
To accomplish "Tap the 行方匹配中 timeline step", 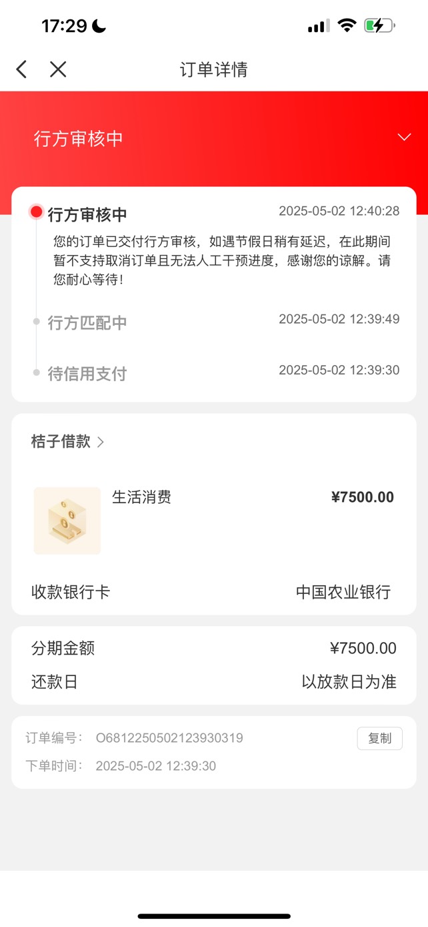I will 87,323.
